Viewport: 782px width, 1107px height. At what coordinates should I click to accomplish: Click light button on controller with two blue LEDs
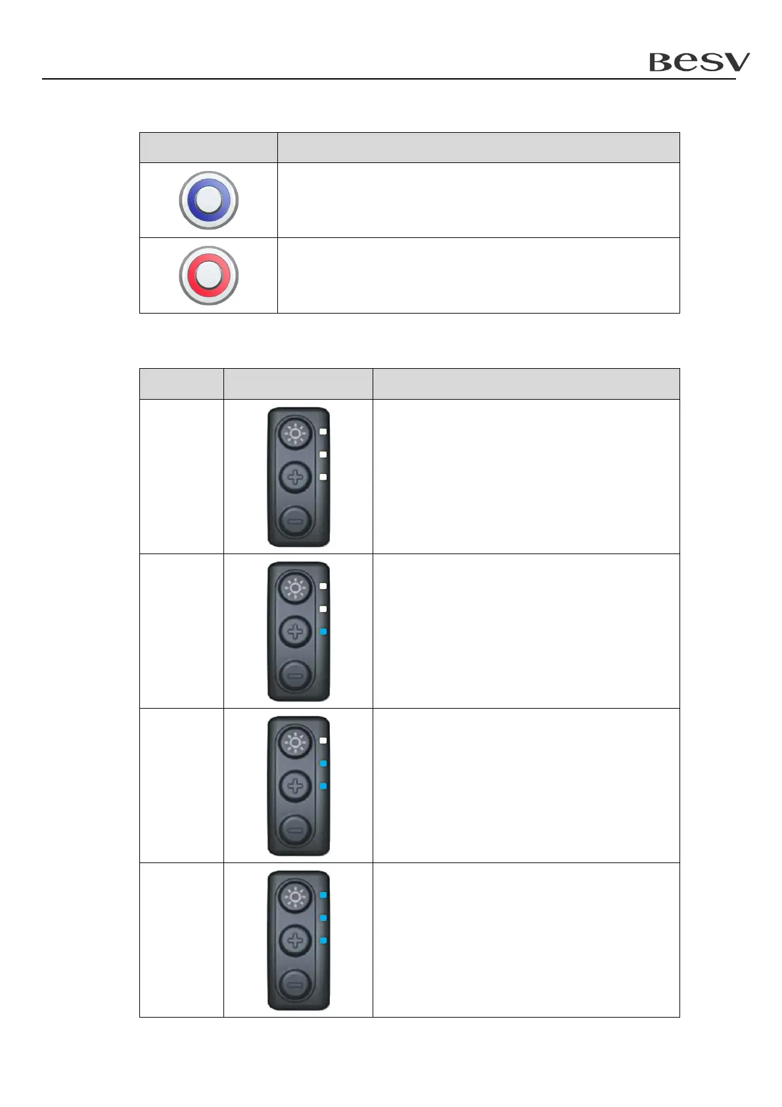click(295, 743)
